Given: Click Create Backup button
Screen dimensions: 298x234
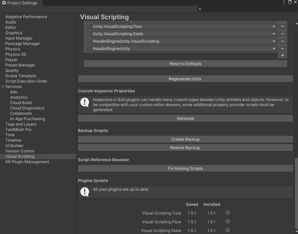Looking at the screenshot, I should (185, 139).
